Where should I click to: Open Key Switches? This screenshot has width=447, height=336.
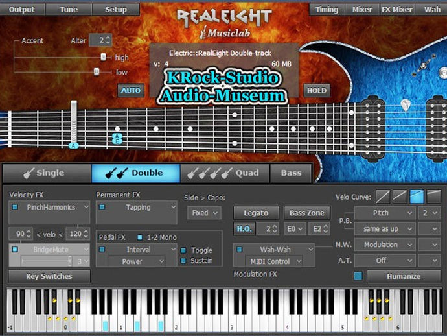click(x=49, y=276)
